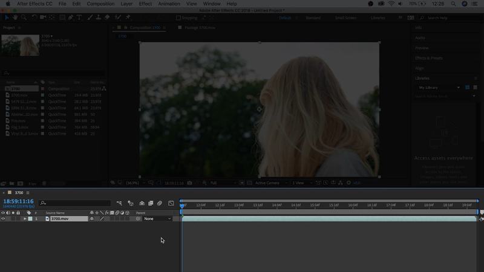Image resolution: width=484 pixels, height=272 pixels.
Task: Open the 1 View layout dropdown
Action: 301,183
